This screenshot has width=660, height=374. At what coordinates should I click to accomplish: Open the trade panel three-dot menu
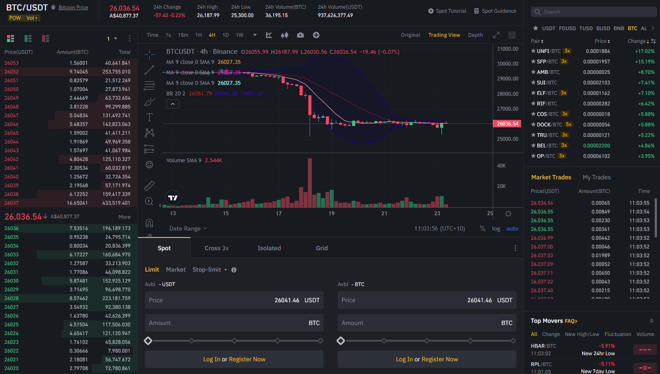(515, 248)
